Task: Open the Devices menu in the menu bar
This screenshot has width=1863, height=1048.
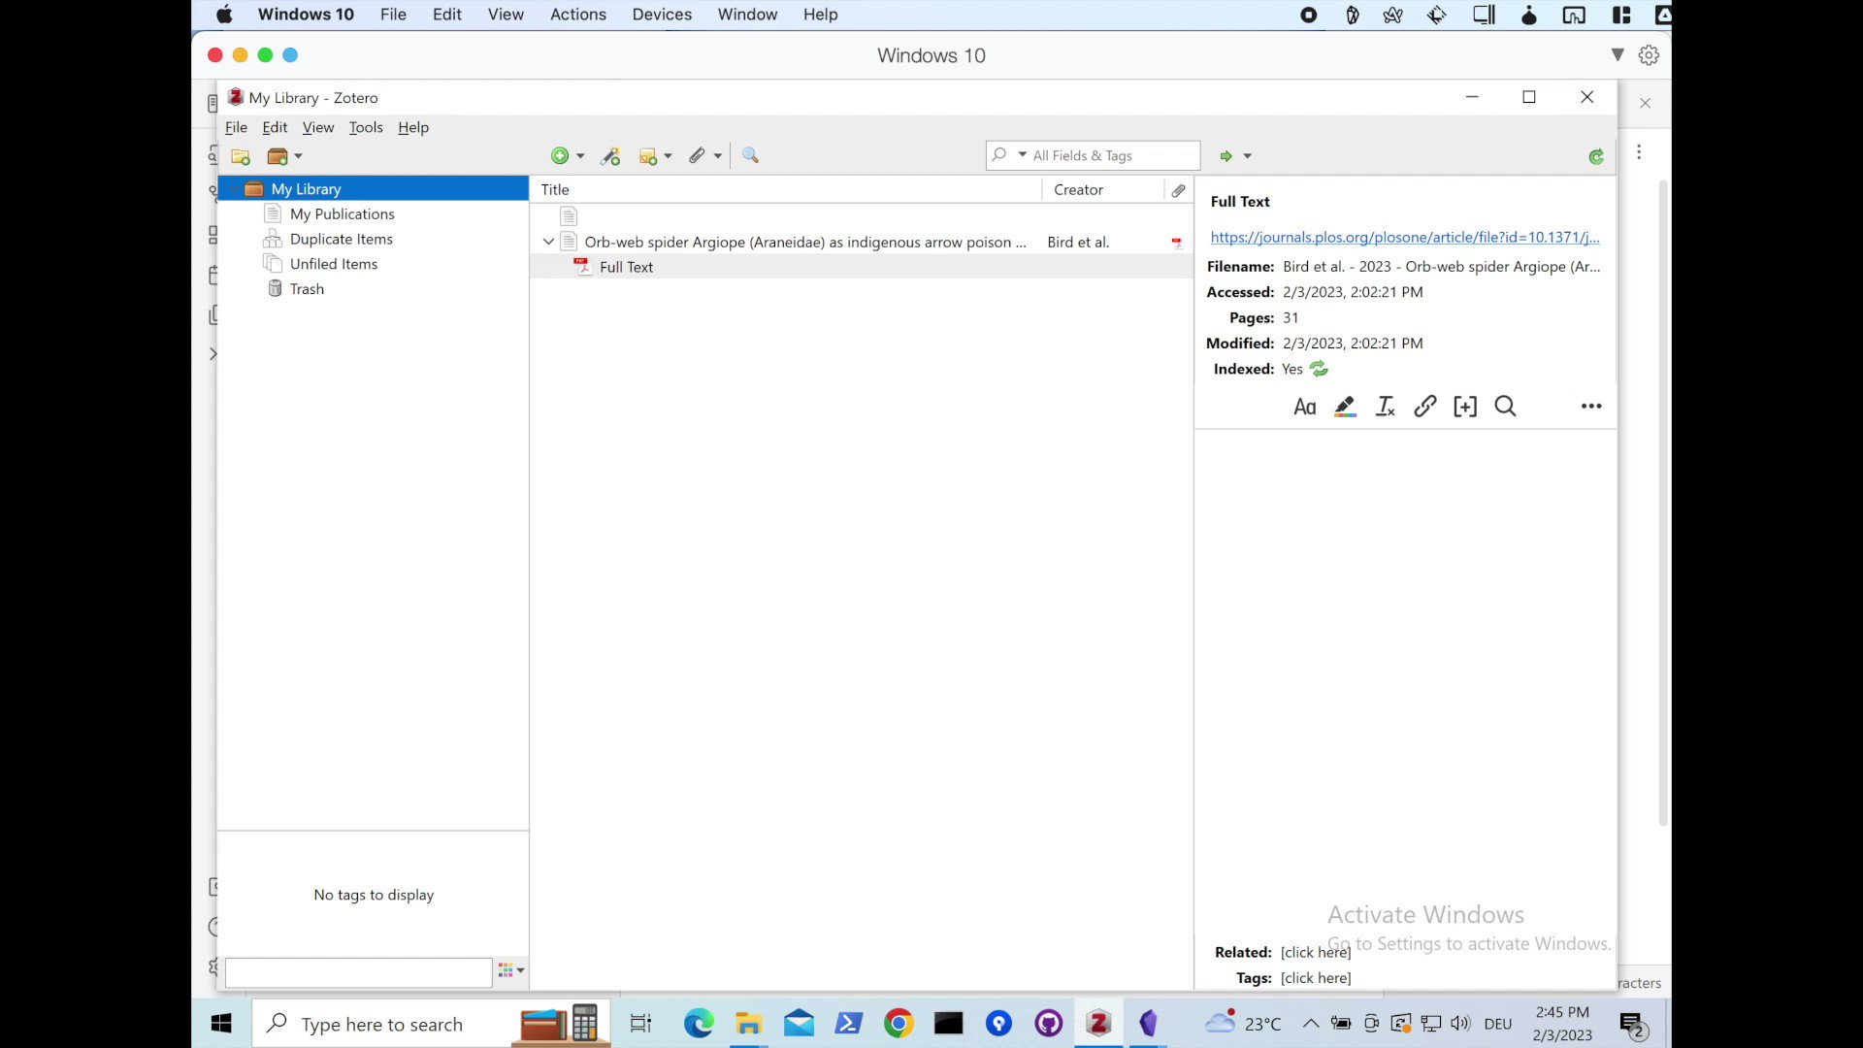Action: pos(662,15)
